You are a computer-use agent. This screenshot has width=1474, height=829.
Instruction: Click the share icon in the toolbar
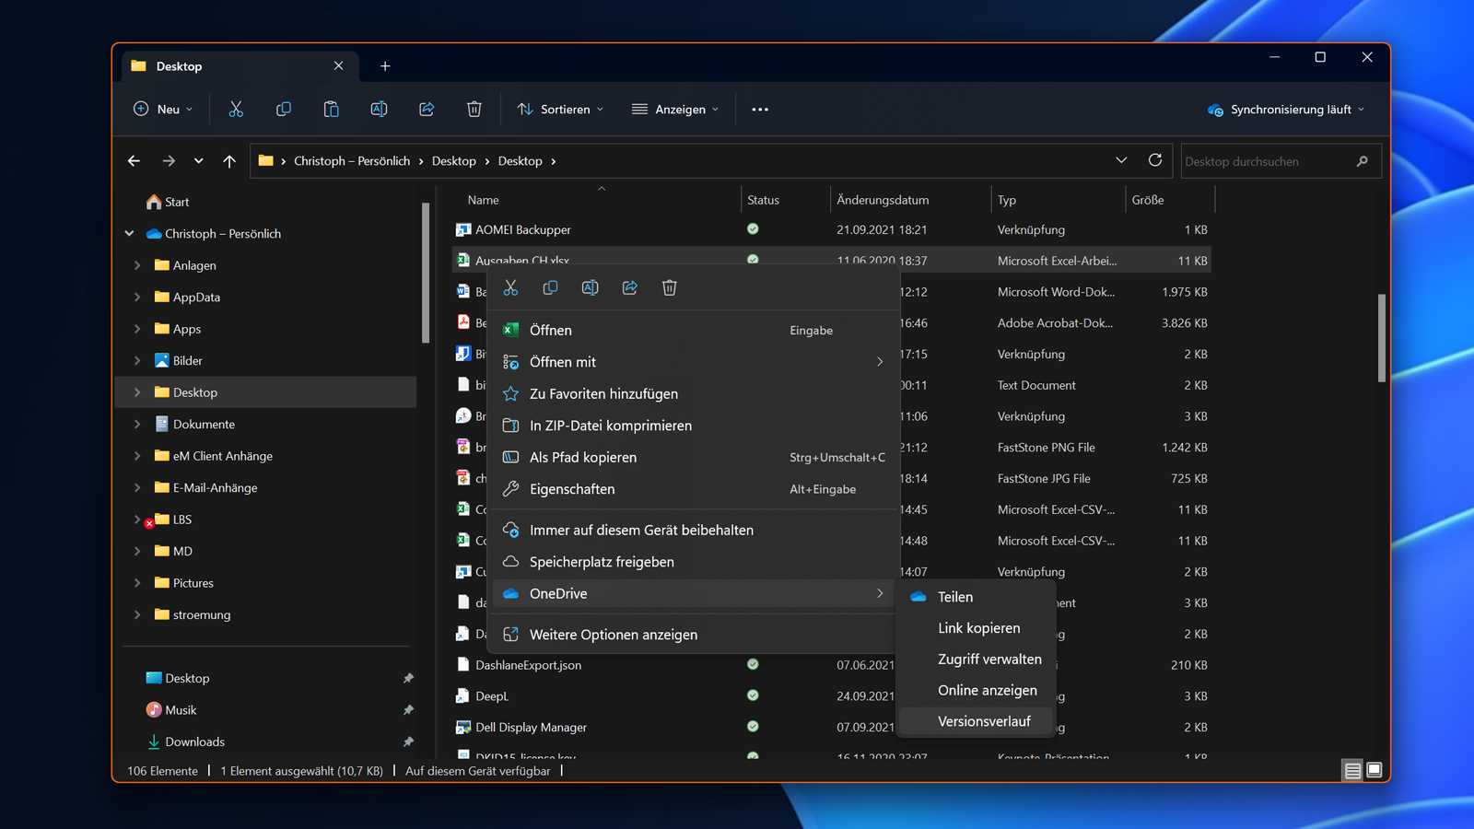tap(427, 110)
